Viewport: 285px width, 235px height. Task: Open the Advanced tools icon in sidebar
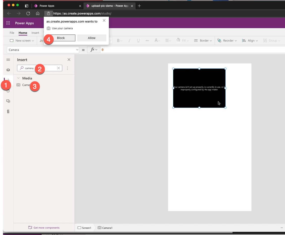8,112
